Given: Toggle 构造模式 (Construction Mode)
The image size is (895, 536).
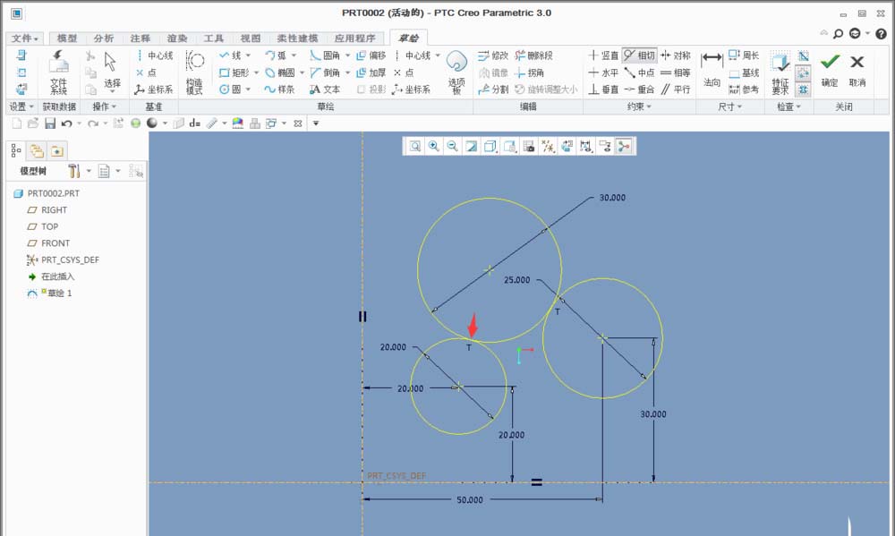Looking at the screenshot, I should pyautogui.click(x=194, y=72).
